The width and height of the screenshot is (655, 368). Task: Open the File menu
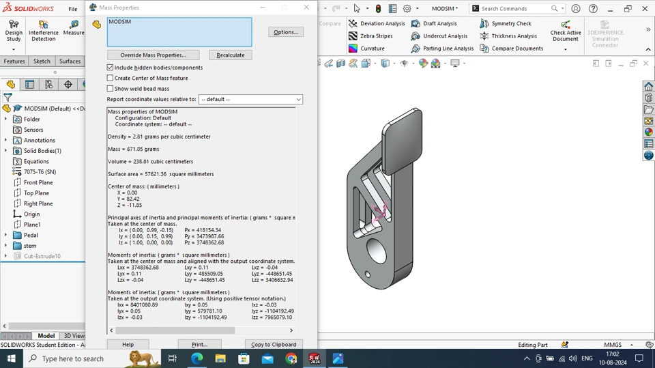click(73, 9)
